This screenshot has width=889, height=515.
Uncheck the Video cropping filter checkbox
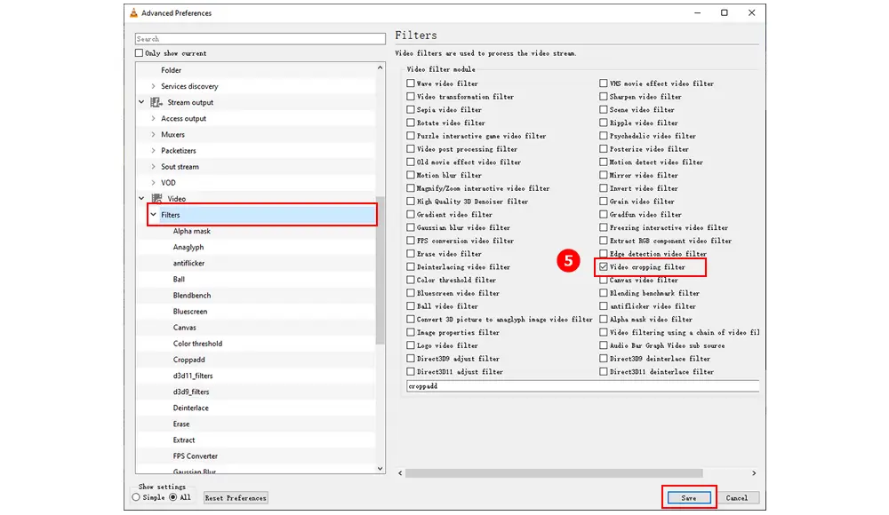point(604,266)
